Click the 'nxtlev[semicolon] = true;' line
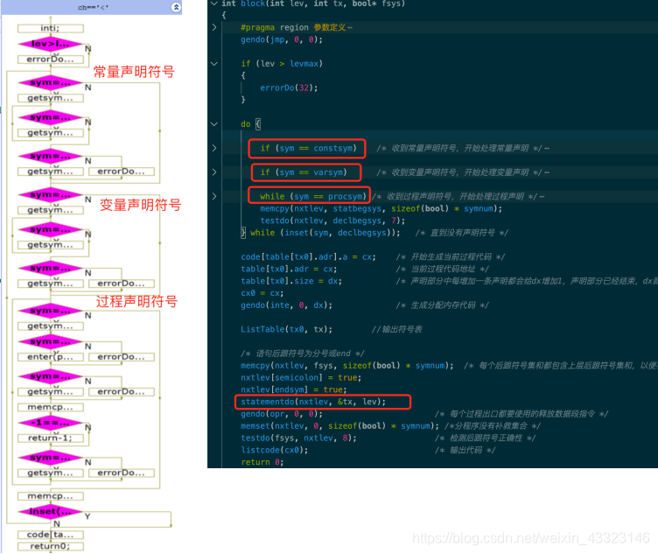The width and height of the screenshot is (658, 554). pyautogui.click(x=301, y=378)
